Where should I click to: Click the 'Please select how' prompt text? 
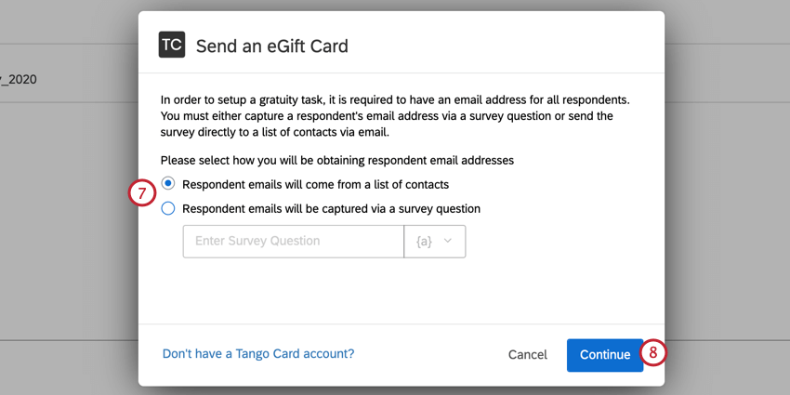coord(336,160)
